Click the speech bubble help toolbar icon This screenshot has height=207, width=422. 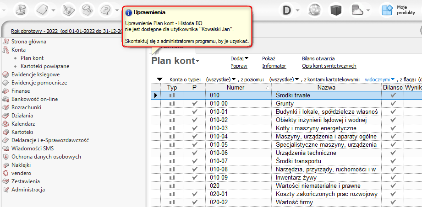105,10
